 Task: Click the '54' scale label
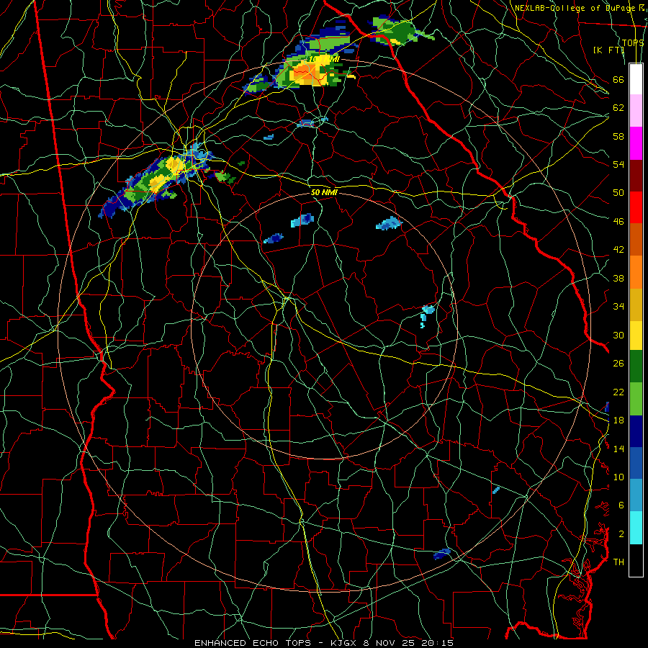point(618,164)
